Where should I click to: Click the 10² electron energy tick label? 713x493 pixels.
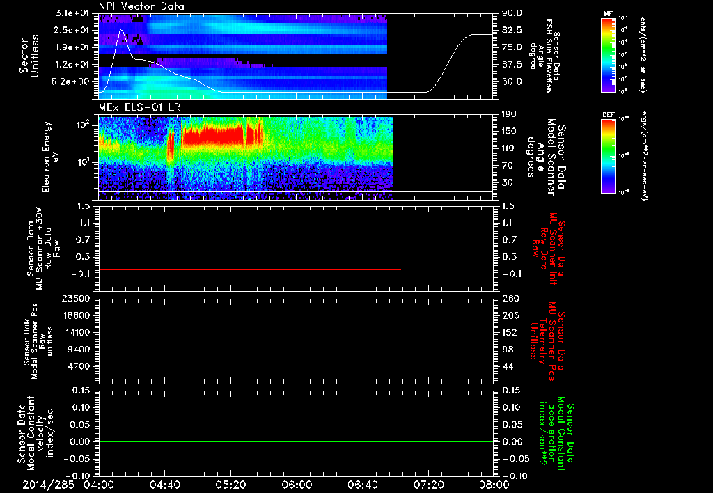point(82,125)
